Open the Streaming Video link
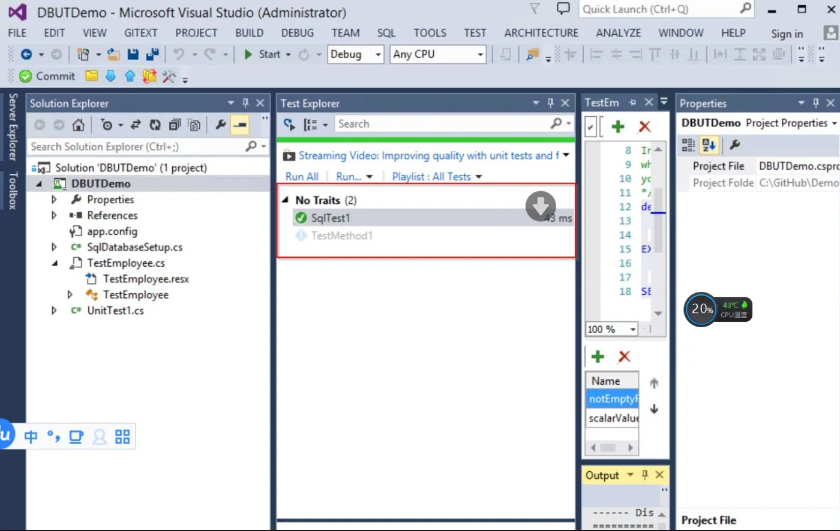 coord(428,156)
